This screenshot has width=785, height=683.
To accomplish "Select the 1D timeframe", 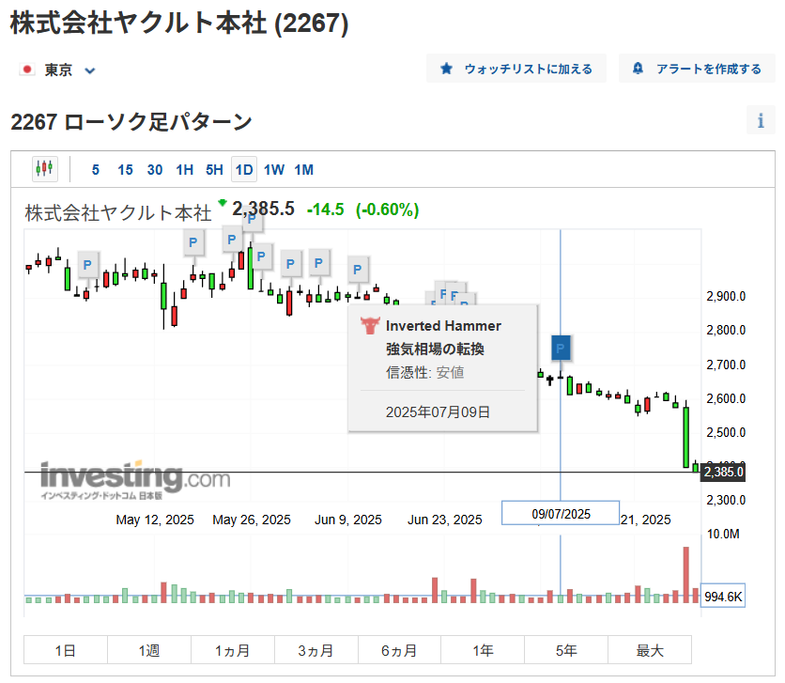I will [x=244, y=170].
